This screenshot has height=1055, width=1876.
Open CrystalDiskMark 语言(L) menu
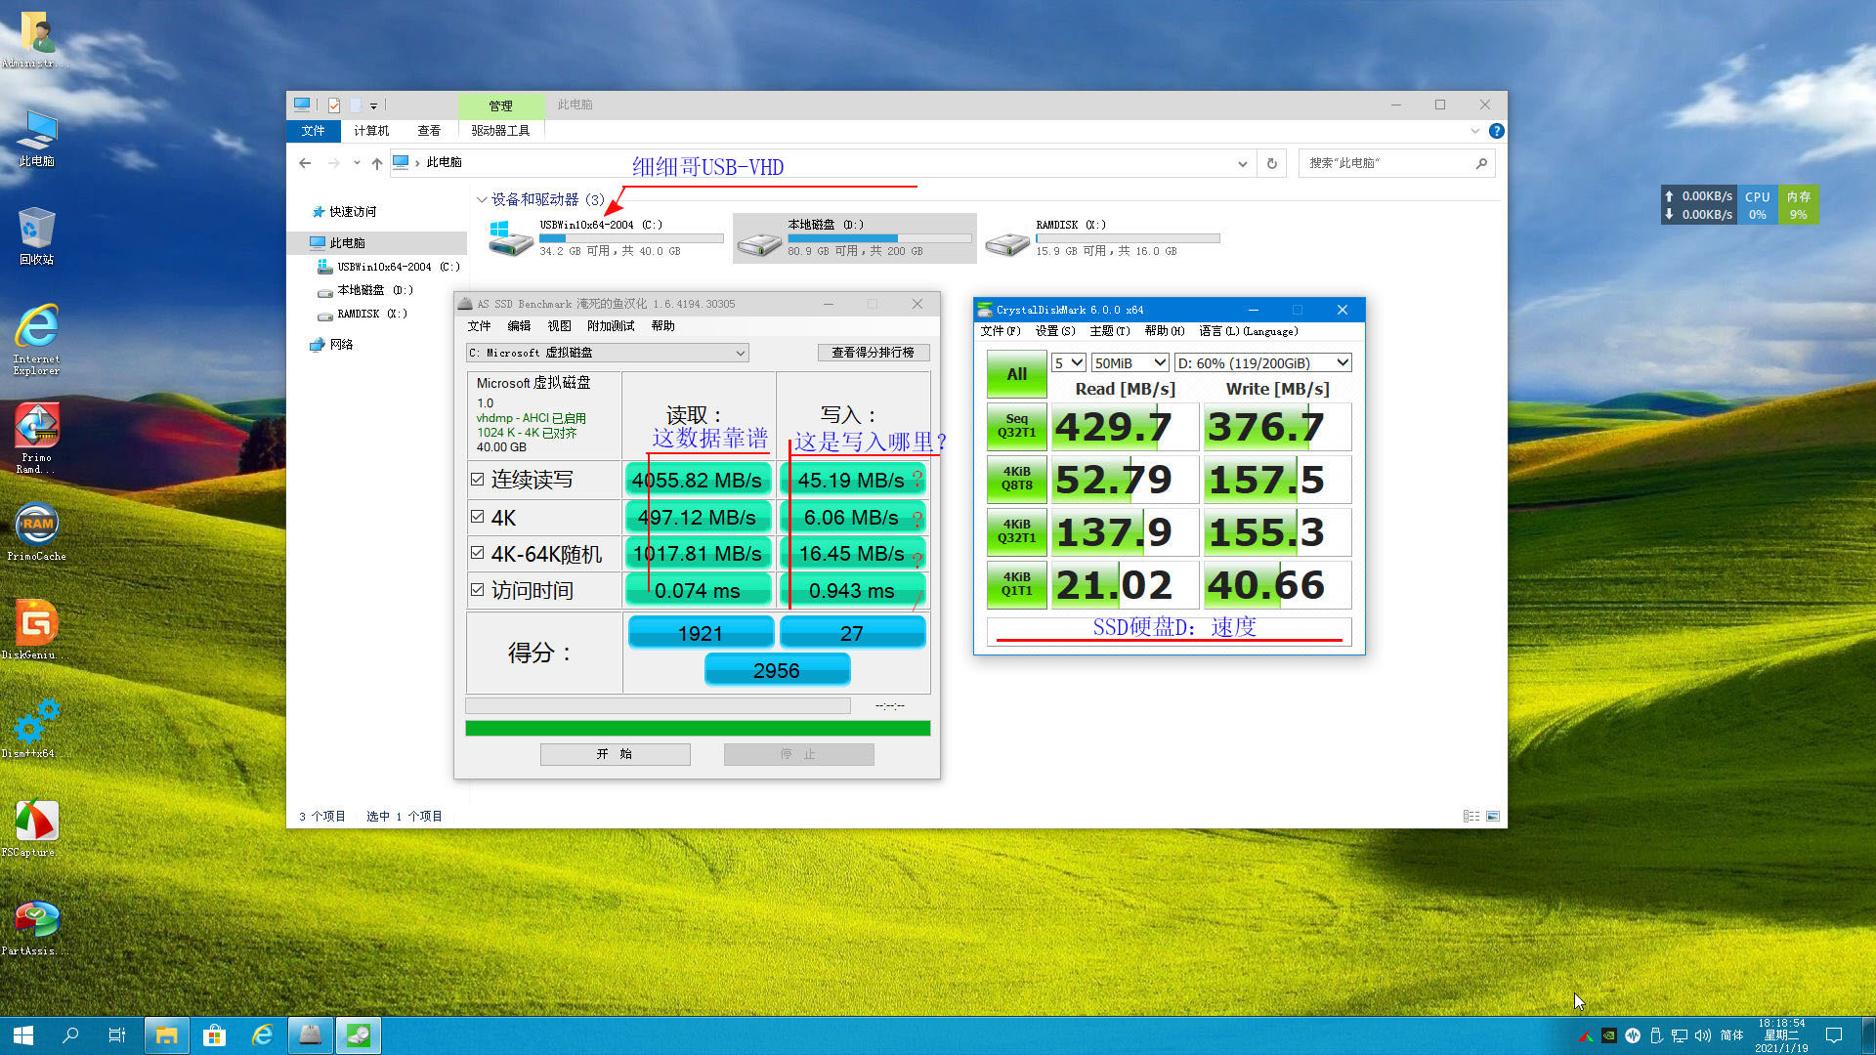click(1249, 331)
